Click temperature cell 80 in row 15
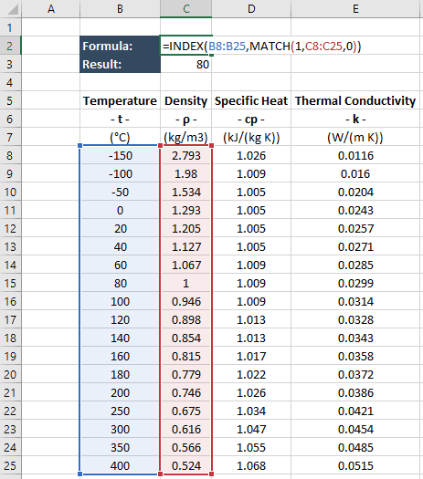Viewport: 423px width, 479px height. click(x=120, y=283)
